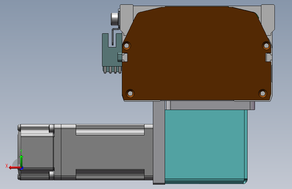The height and width of the screenshot is (189, 292).
Task: Select the vertical gray mounting bracket plate
Action: (159, 143)
